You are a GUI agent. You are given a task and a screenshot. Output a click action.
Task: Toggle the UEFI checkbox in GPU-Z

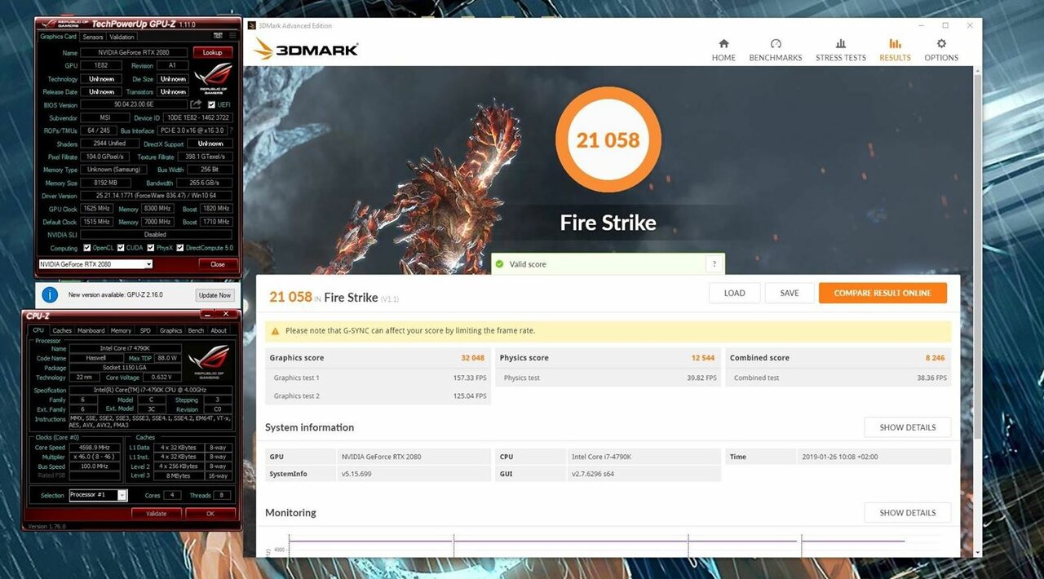pos(212,105)
